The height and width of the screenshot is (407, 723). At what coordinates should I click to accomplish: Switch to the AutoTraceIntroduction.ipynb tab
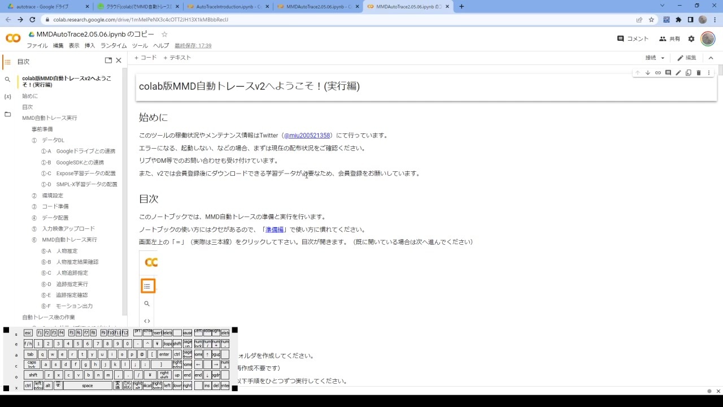[x=228, y=7]
